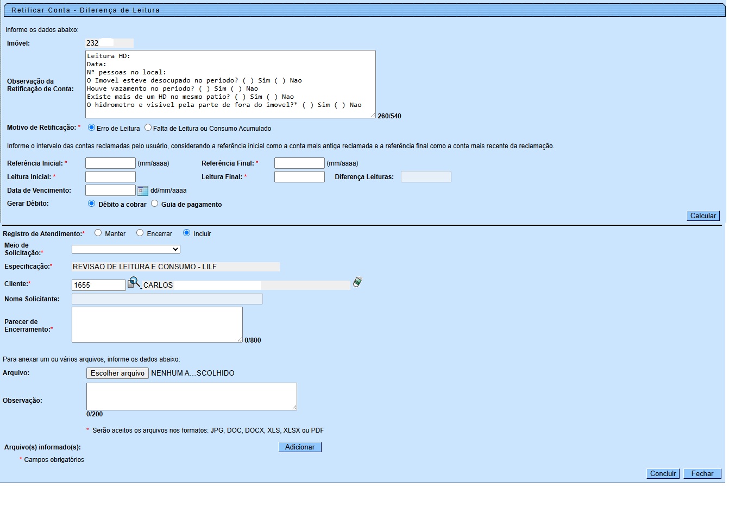Close the form with Fechar button
The image size is (729, 526).
(702, 474)
